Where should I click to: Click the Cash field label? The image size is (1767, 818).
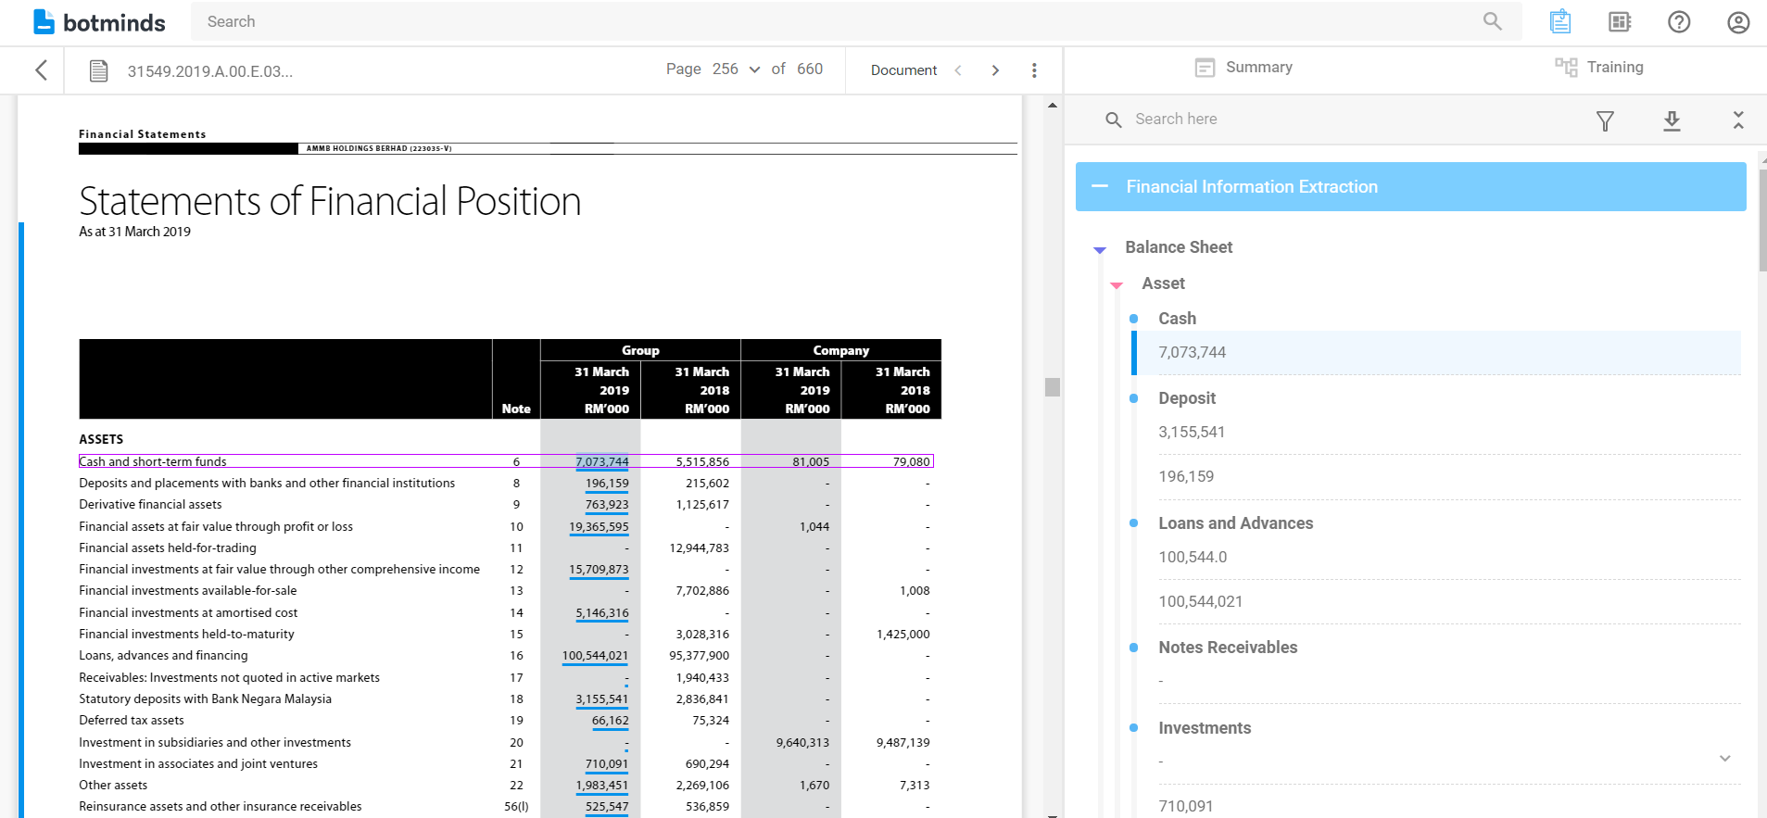pyautogui.click(x=1177, y=318)
